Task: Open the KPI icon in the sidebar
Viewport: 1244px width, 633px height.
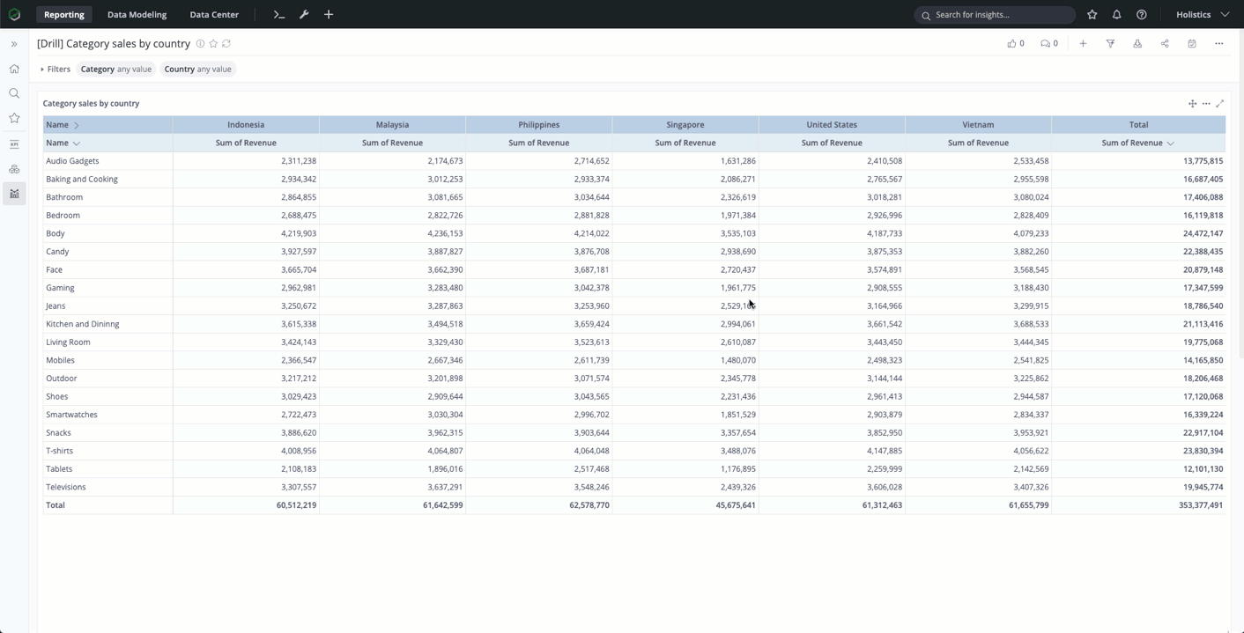Action: point(14,144)
